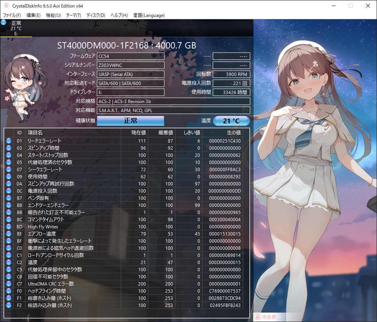
Task: Open the ファイル(F) menu
Action: coord(12,15)
